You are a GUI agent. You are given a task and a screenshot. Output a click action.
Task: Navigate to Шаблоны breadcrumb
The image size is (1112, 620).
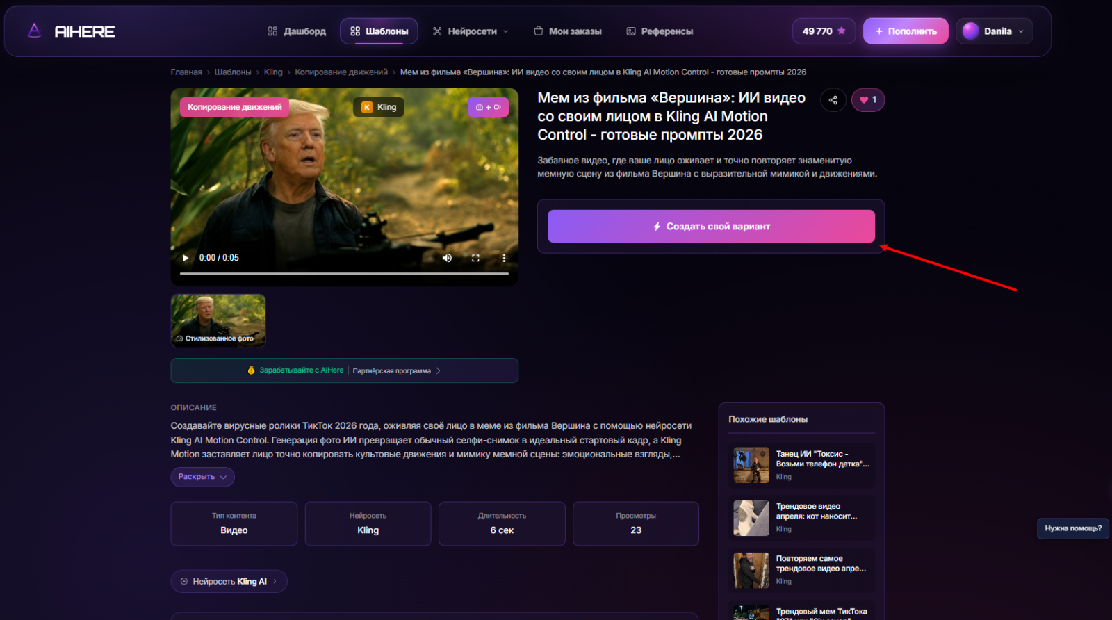click(x=233, y=72)
